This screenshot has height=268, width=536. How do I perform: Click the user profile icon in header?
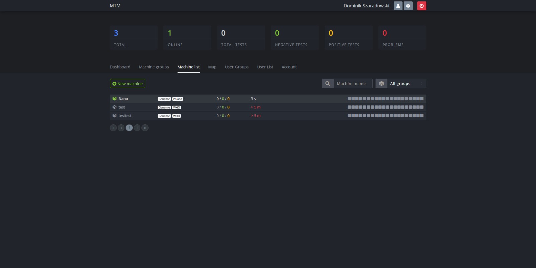pyautogui.click(x=398, y=6)
